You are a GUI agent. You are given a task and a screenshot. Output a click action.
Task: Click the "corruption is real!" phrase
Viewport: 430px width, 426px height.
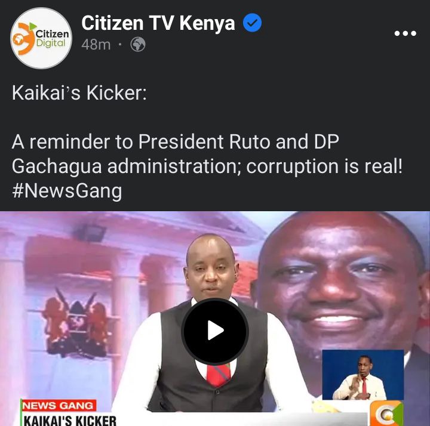pos(324,166)
